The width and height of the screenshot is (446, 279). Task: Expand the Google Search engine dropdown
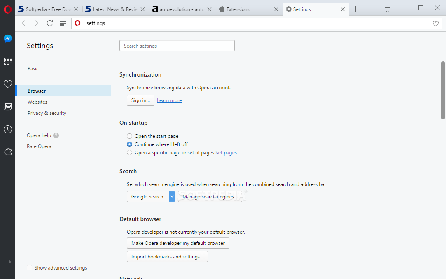pyautogui.click(x=172, y=197)
